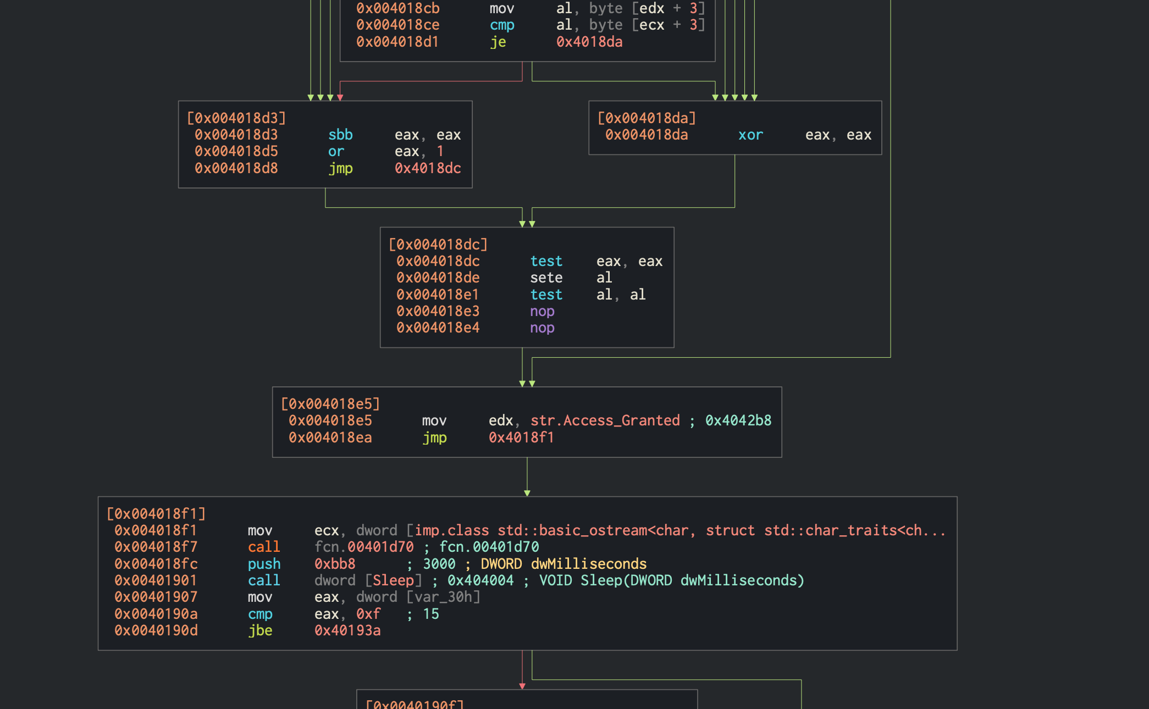
Task: Select the xor eax, eax instruction
Action: coord(738,135)
